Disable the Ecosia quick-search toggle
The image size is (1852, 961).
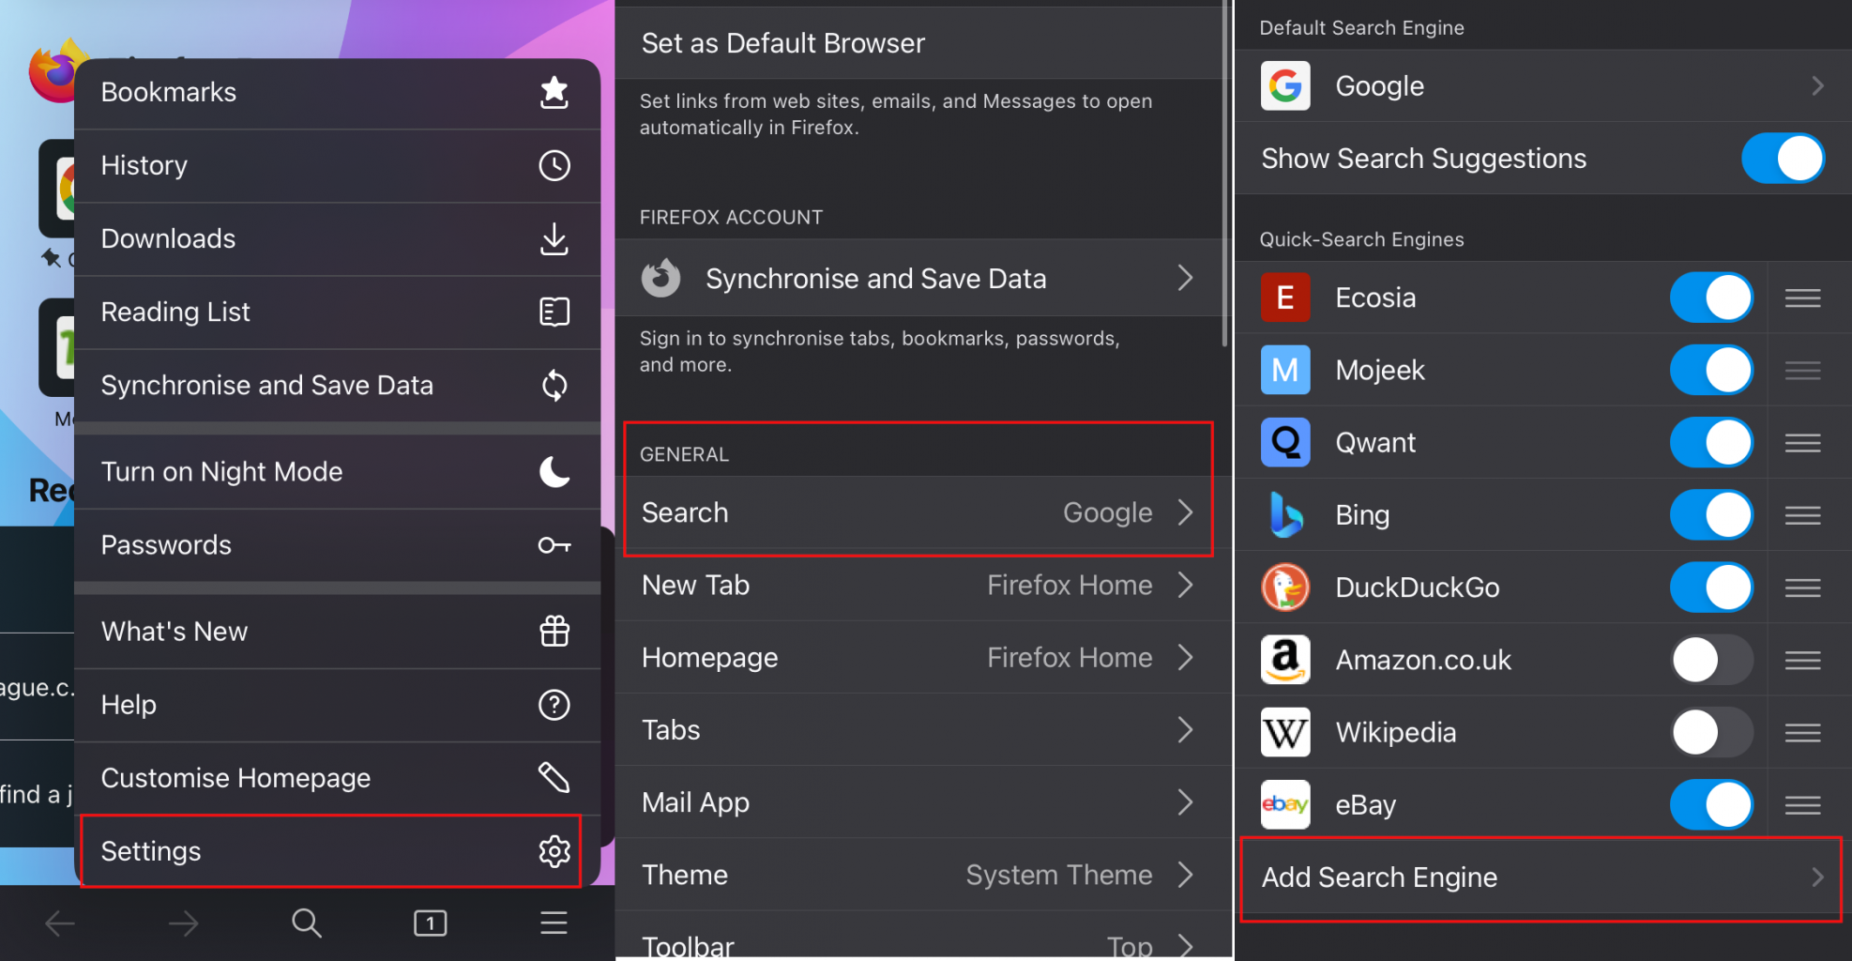[x=1711, y=297]
